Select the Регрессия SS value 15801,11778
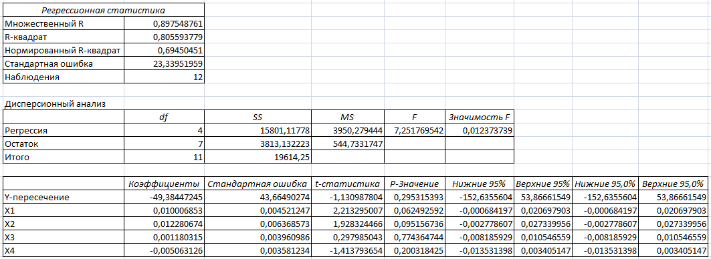Viewport: 711px width, 259px height. click(x=258, y=130)
